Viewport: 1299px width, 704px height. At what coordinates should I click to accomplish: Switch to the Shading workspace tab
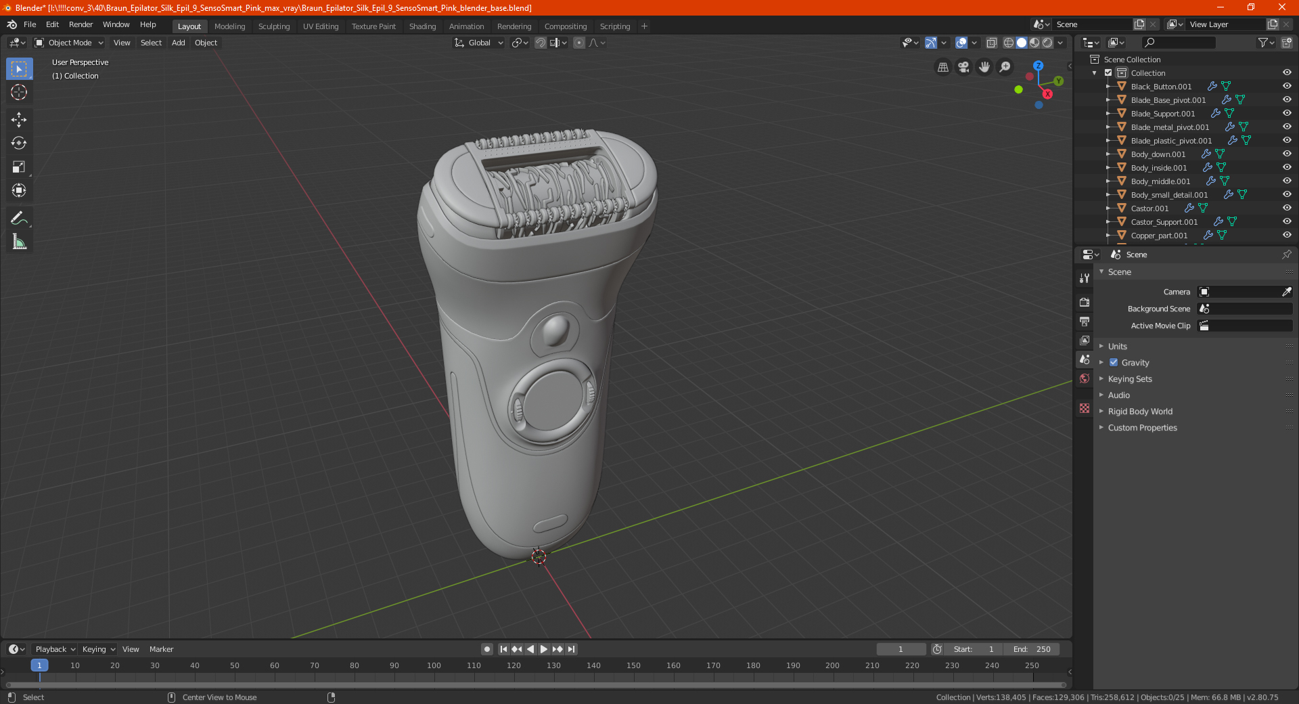pyautogui.click(x=422, y=26)
